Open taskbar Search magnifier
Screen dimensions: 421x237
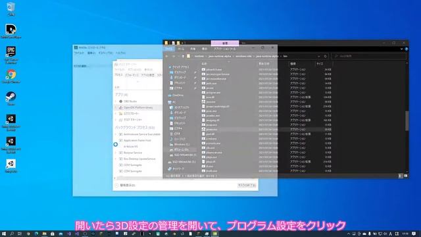(12, 234)
